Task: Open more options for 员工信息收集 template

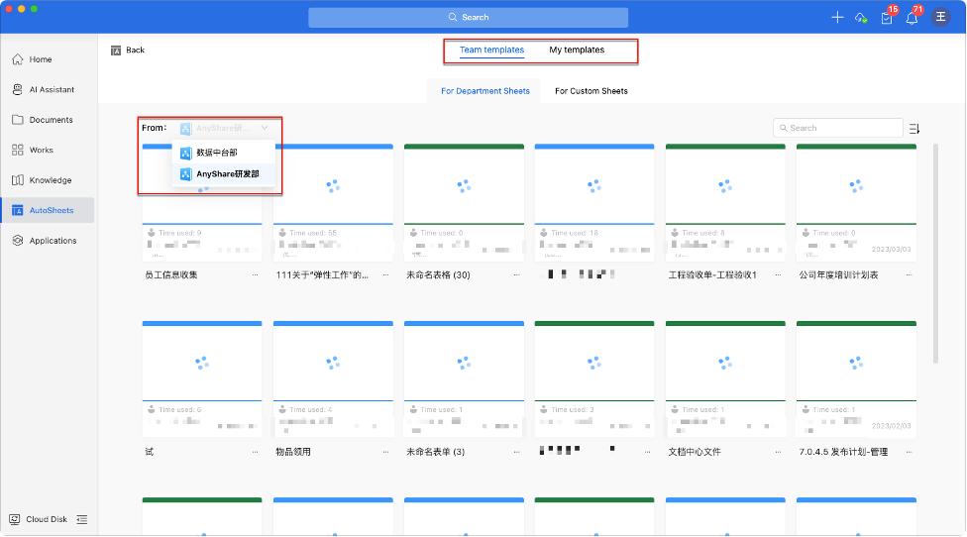Action: 256,274
